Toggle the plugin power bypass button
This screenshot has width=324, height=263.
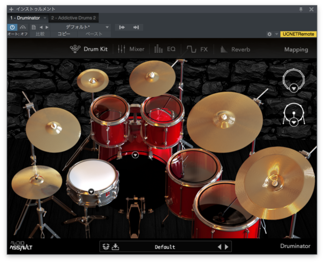(13, 27)
